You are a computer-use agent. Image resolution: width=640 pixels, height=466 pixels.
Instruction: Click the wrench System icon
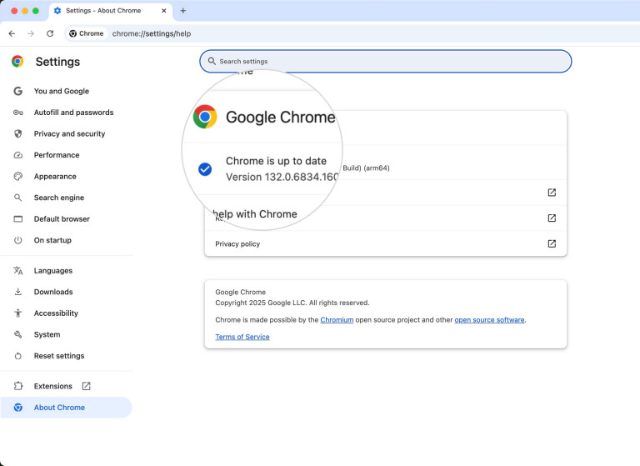pos(18,334)
